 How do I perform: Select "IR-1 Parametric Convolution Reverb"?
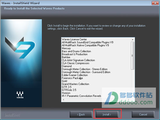(x=81, y=96)
